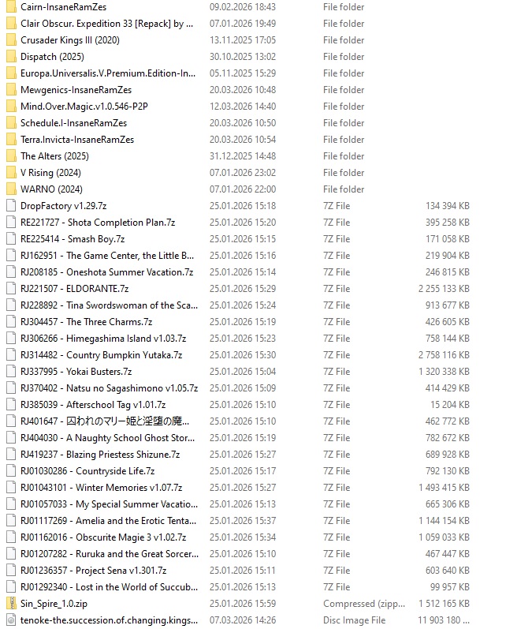Click the file icon of RJ01162016 - Obscurite Magie 3

[11, 537]
